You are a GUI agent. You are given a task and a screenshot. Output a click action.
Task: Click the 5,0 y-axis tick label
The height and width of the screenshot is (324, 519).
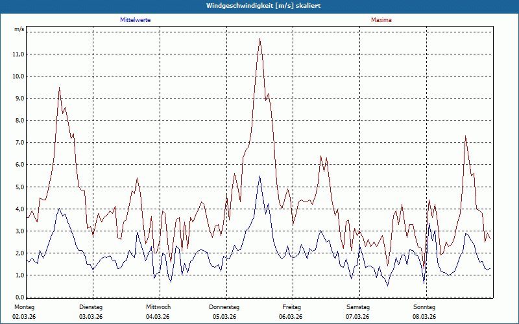point(19,187)
